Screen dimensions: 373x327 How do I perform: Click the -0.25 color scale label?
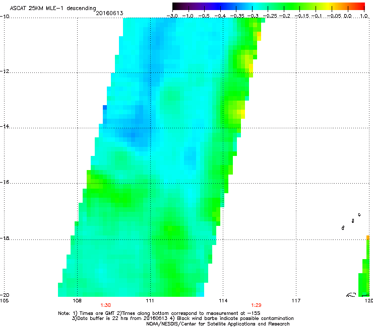click(x=270, y=16)
